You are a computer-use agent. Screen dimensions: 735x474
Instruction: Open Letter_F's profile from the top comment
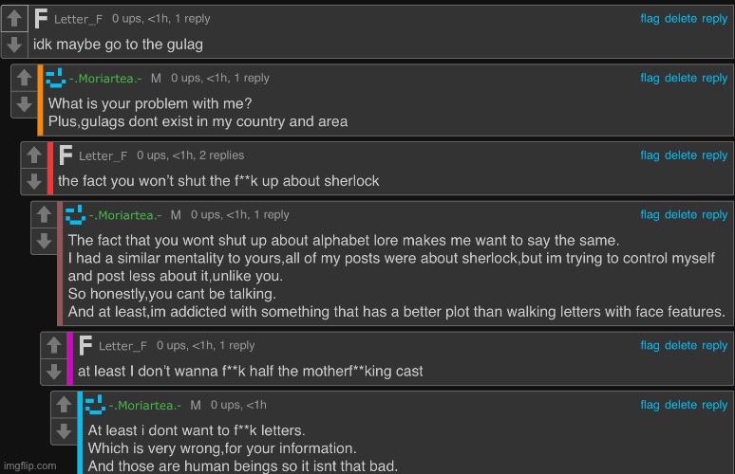[78, 19]
